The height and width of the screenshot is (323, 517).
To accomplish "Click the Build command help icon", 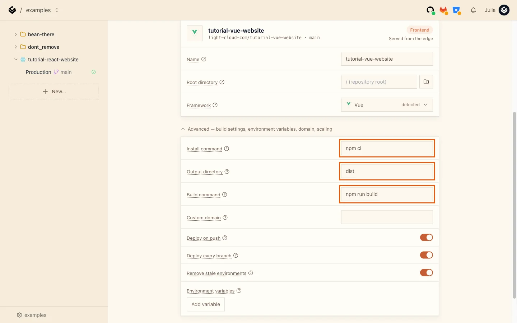I will (225, 195).
